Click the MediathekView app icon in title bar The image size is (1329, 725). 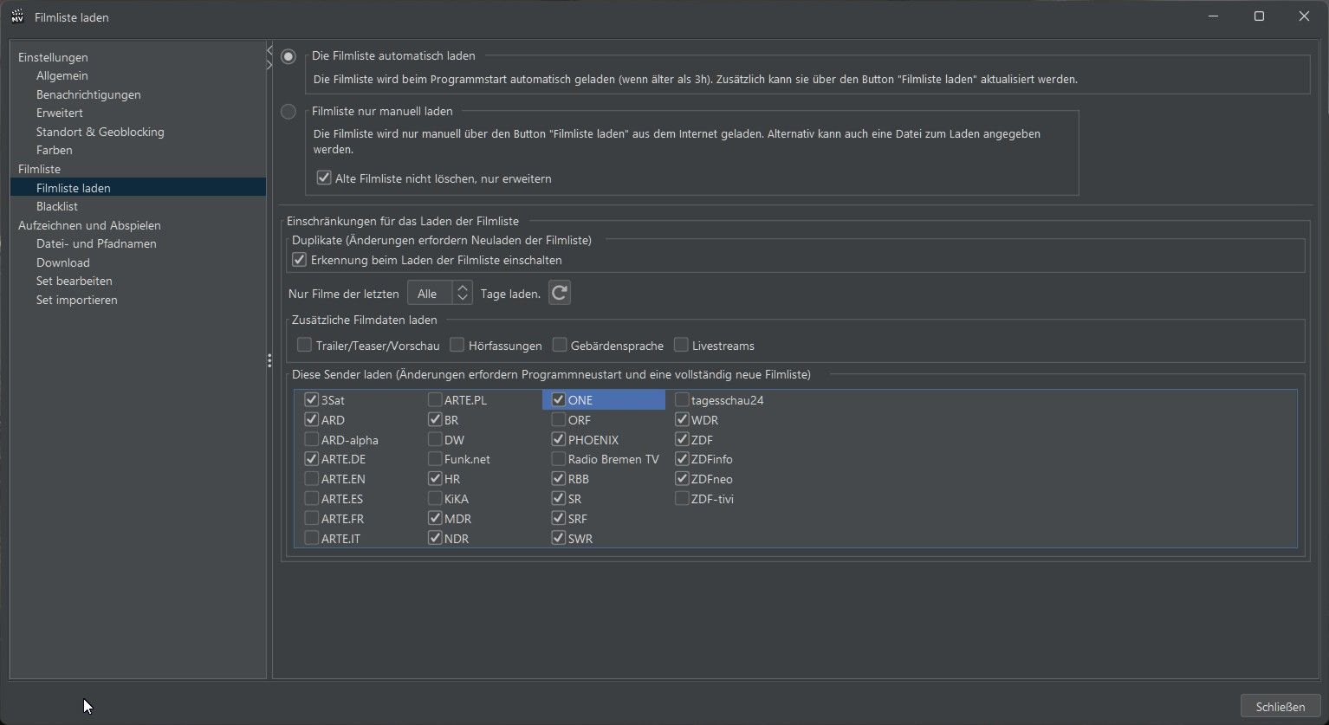click(17, 16)
